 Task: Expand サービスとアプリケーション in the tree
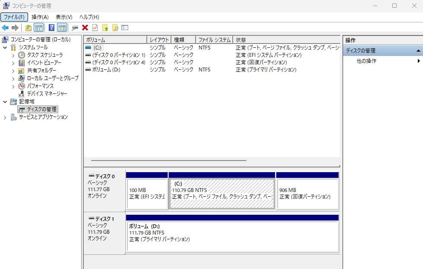[x=4, y=117]
